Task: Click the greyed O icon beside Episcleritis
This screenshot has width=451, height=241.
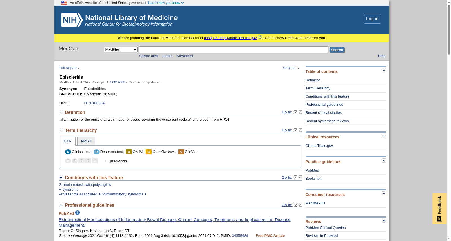Action: (81, 161)
